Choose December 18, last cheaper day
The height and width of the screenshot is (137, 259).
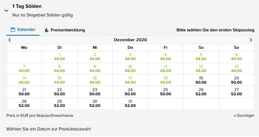pos(166,80)
